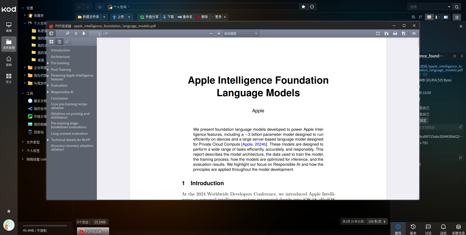Go to next PDF page
This screenshot has height=235, width=466.
[84, 33]
